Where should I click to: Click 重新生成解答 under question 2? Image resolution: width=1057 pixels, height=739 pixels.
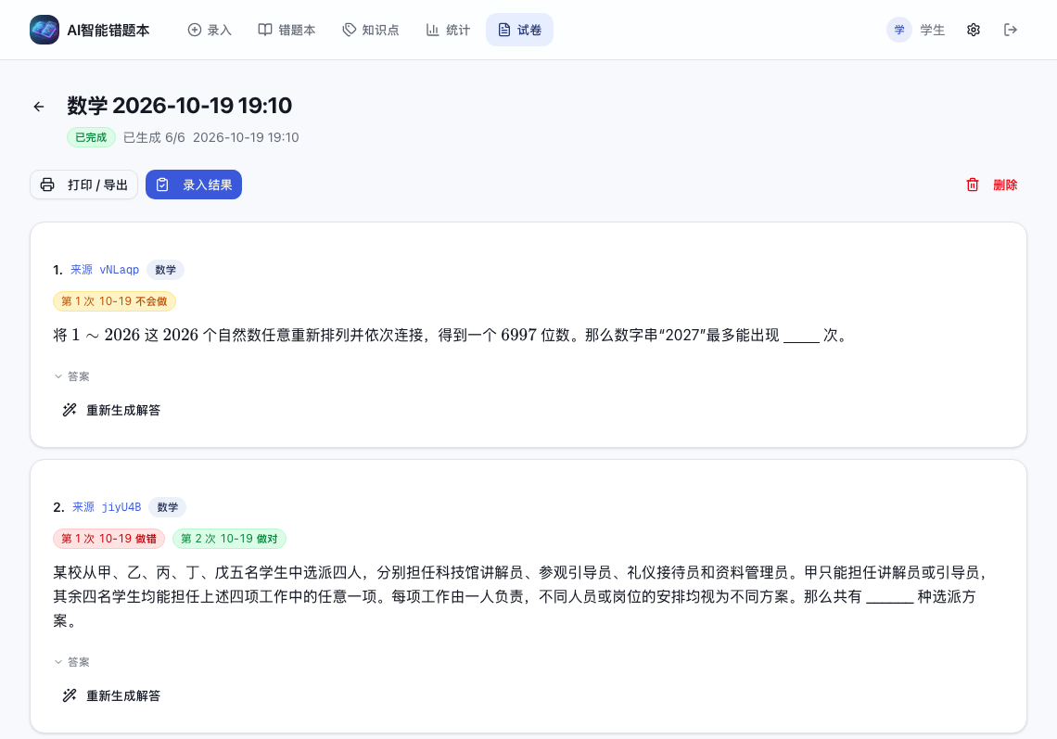[x=112, y=695]
